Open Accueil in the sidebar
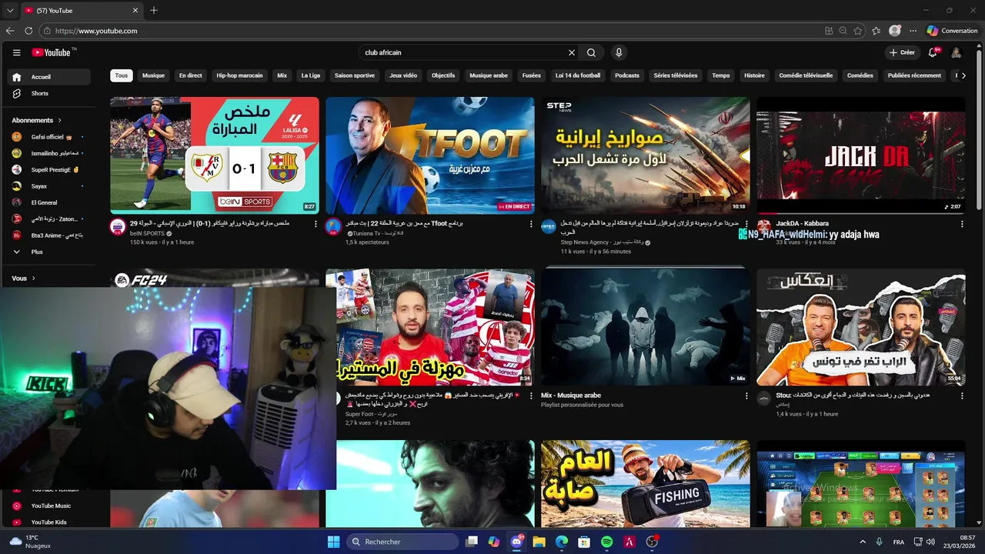Image resolution: width=985 pixels, height=554 pixels. 49,77
